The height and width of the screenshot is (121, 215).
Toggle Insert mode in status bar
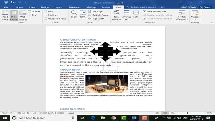(71, 113)
